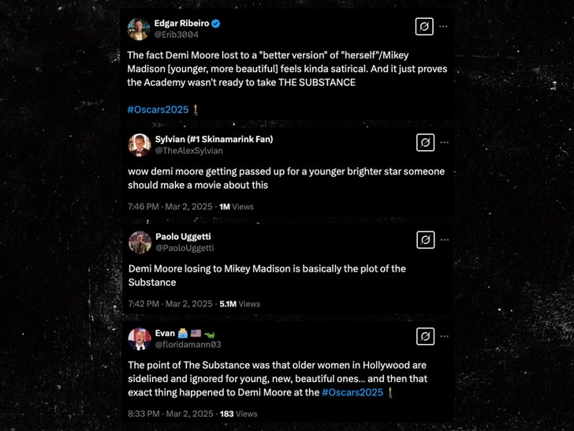Open three-dot menu on Evan's tweet
This screenshot has height=431, width=574.
[x=444, y=337]
